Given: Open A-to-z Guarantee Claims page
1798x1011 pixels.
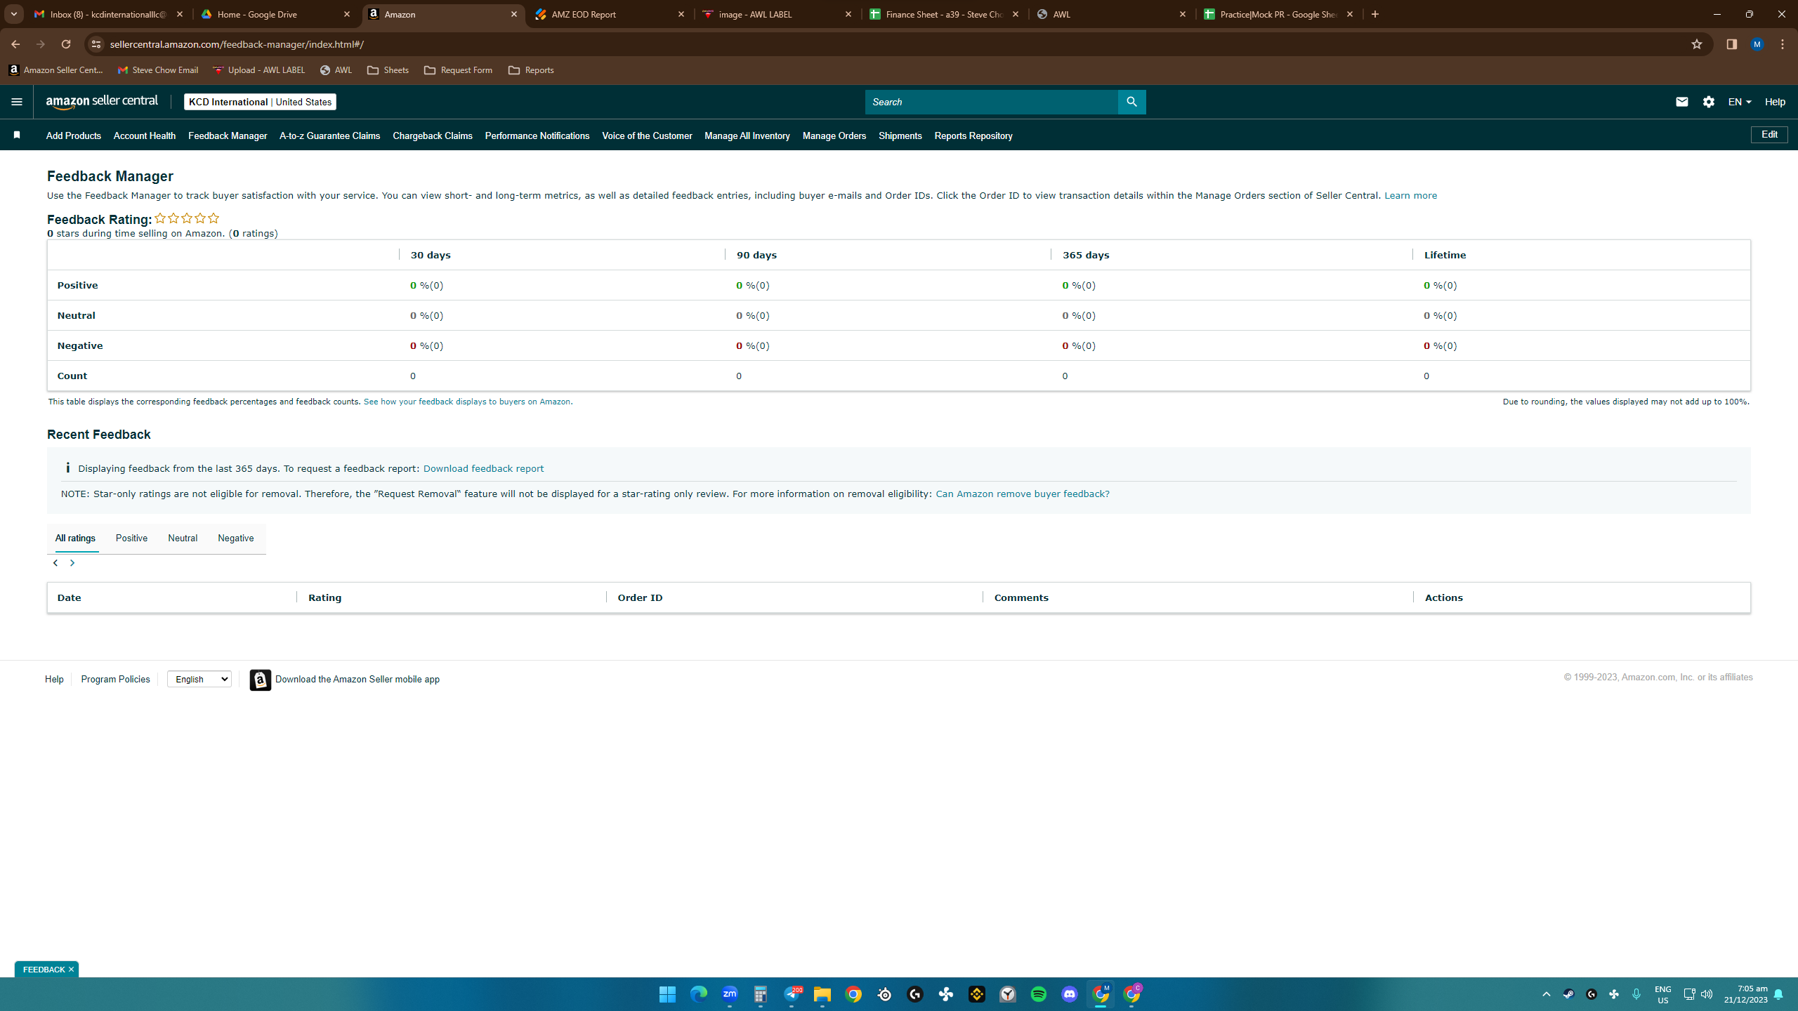Looking at the screenshot, I should 330,136.
